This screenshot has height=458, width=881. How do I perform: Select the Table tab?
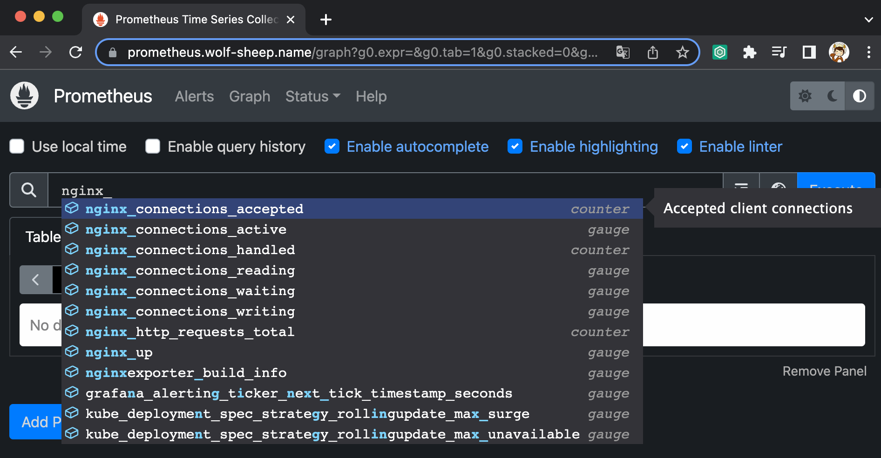point(43,237)
